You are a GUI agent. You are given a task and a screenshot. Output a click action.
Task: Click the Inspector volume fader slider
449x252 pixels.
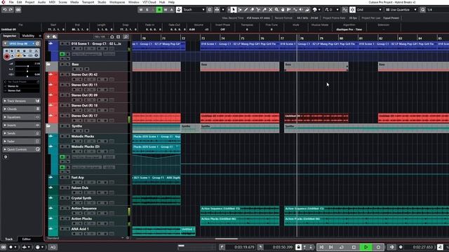(27, 66)
